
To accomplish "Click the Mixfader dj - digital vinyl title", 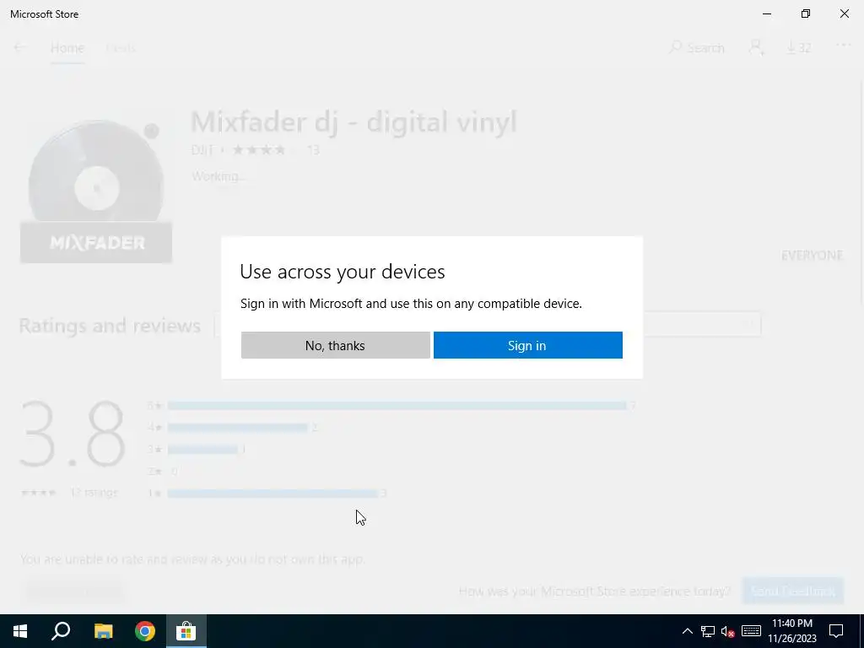I will click(x=354, y=121).
